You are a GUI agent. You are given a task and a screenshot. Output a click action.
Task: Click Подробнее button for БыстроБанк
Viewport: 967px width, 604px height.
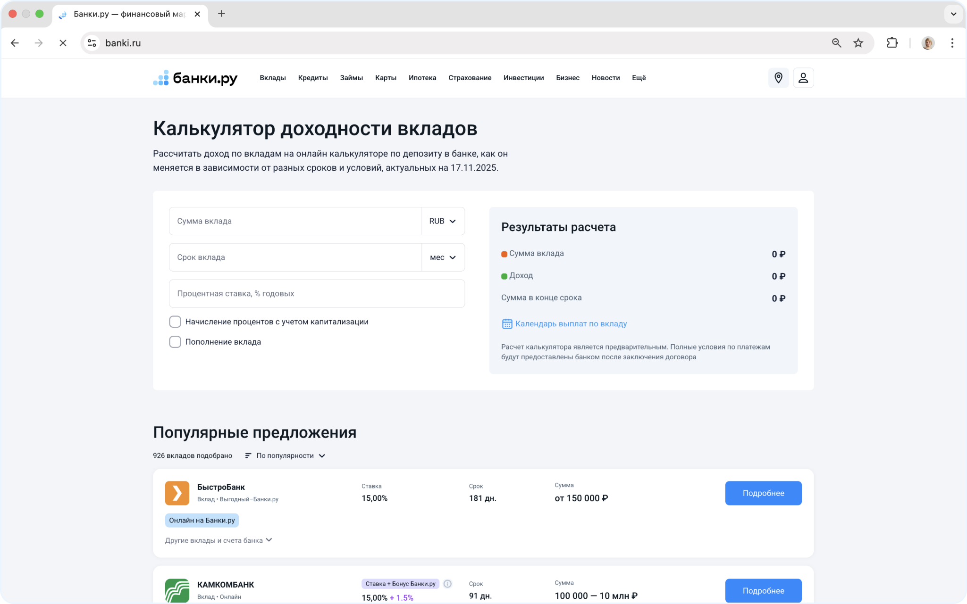(763, 493)
